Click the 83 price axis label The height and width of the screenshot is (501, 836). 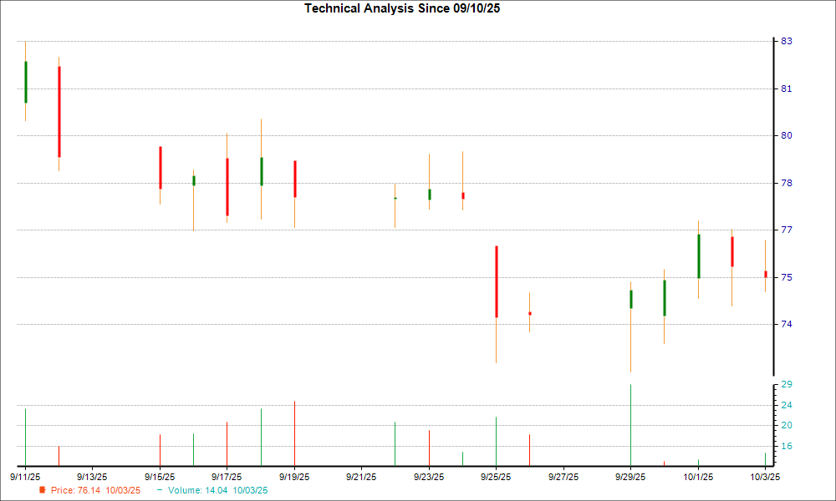(x=787, y=41)
